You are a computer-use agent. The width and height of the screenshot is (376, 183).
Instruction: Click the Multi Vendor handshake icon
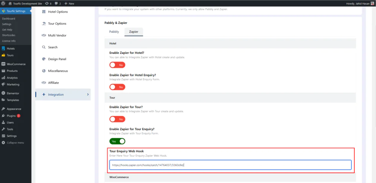pos(44,35)
